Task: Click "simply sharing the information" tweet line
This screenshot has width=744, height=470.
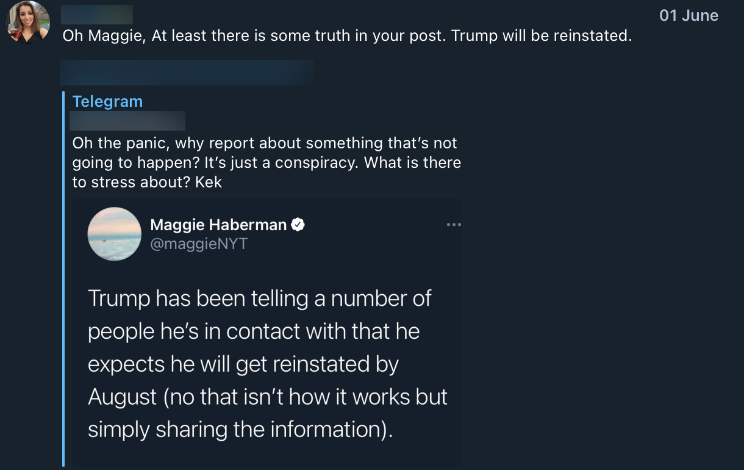Action: point(238,429)
